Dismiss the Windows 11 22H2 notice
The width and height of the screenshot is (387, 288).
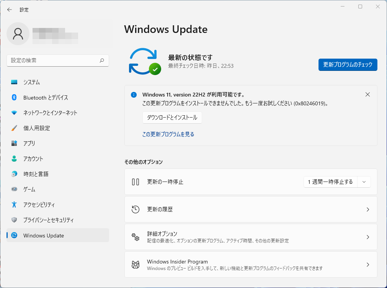coord(367,95)
